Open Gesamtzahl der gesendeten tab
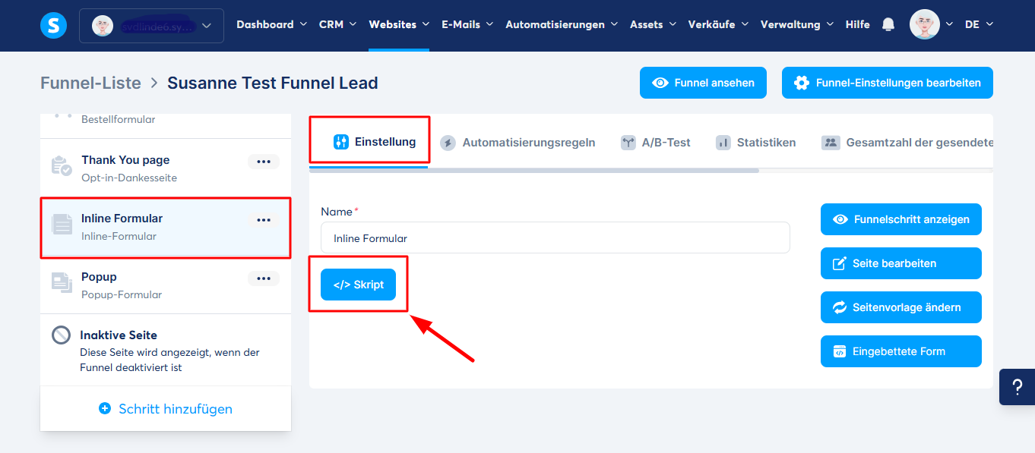Image resolution: width=1035 pixels, height=453 pixels. 907,142
